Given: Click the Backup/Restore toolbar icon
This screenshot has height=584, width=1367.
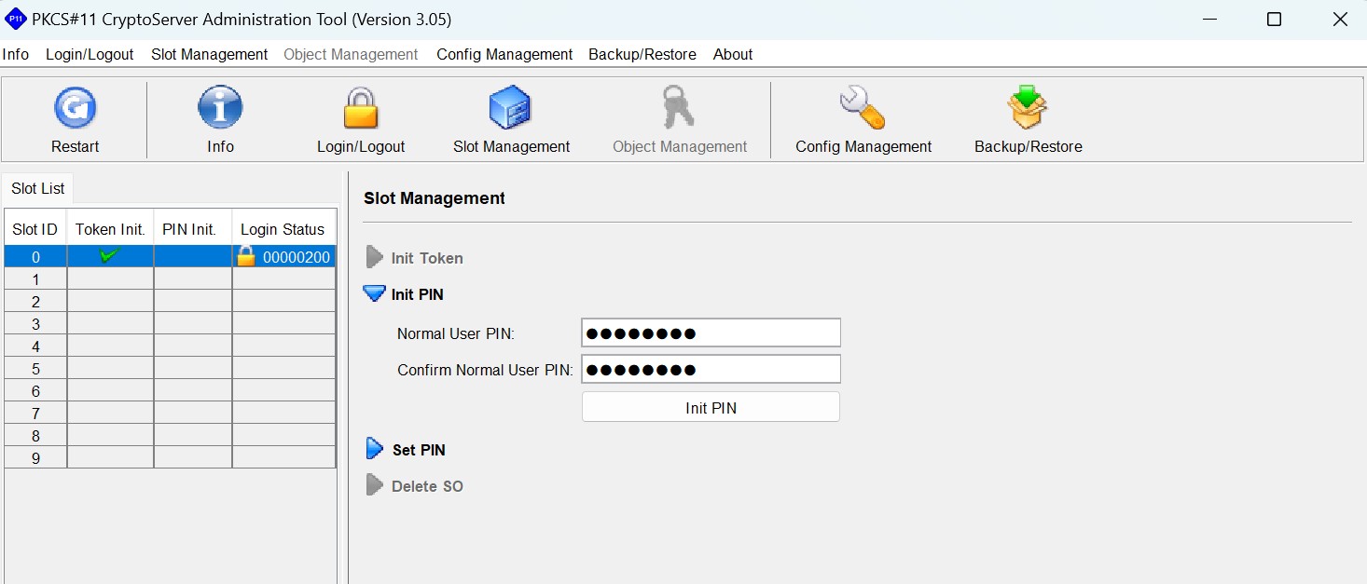Looking at the screenshot, I should (1028, 108).
